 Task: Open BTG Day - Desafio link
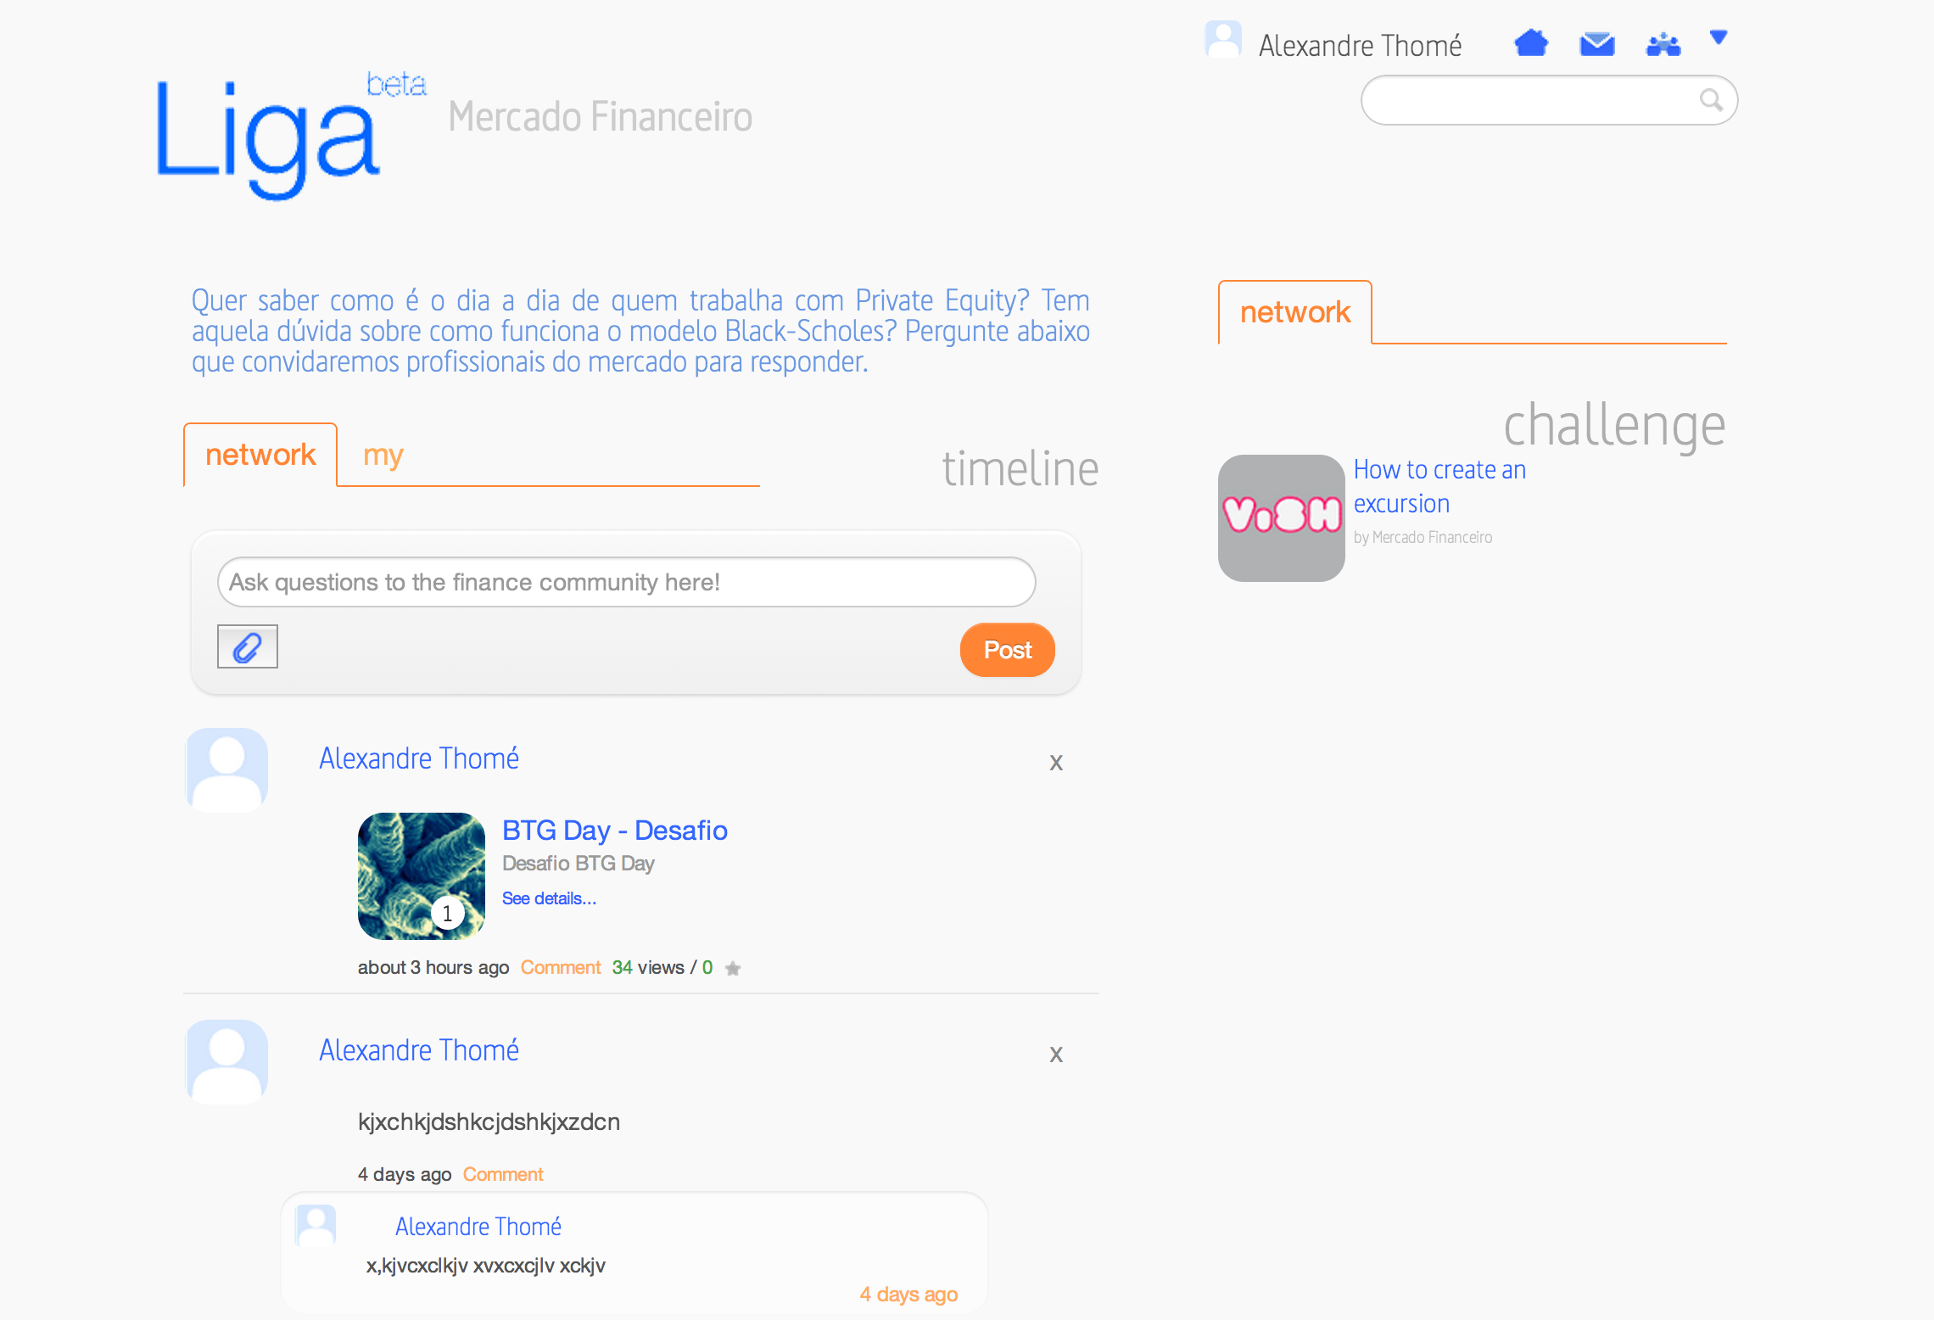(x=615, y=830)
